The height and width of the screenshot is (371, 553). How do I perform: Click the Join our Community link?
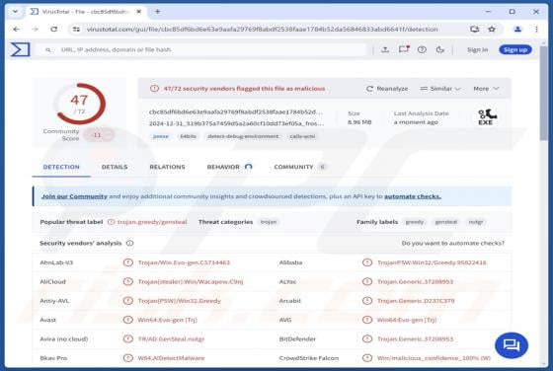click(74, 196)
